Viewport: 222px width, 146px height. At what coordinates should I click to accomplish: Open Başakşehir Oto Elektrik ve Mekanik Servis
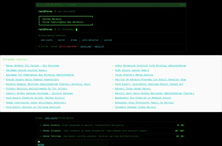143,98
